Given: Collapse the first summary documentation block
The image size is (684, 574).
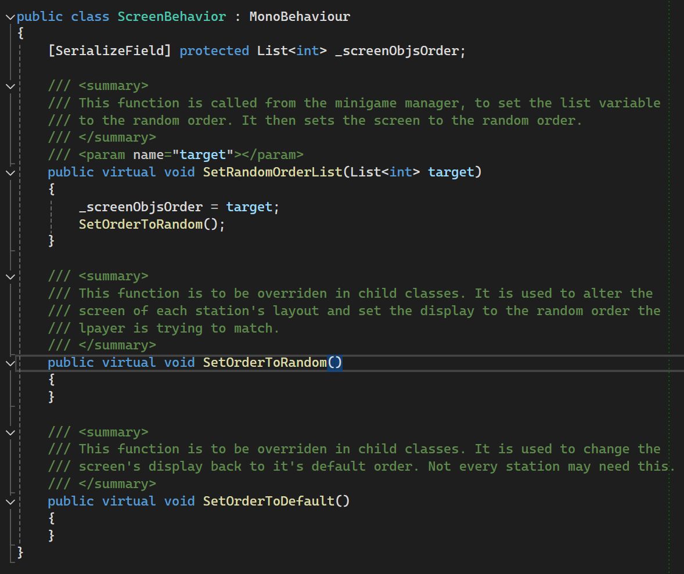Looking at the screenshot, I should (x=10, y=85).
